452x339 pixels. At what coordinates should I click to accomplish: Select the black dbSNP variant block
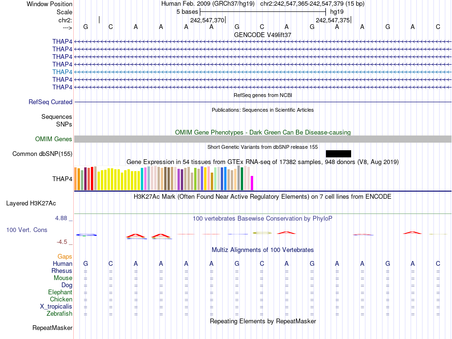pos(338,154)
